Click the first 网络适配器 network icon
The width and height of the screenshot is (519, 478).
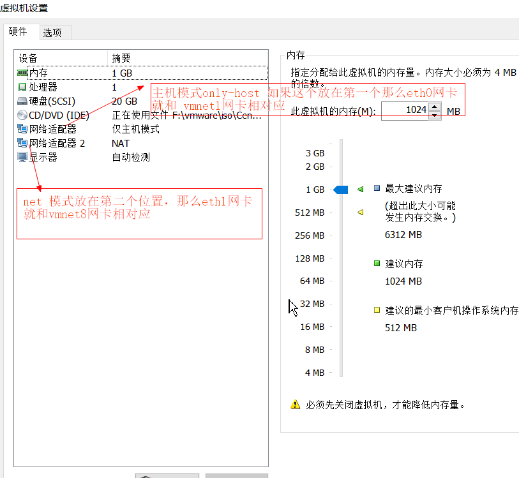pyautogui.click(x=22, y=130)
